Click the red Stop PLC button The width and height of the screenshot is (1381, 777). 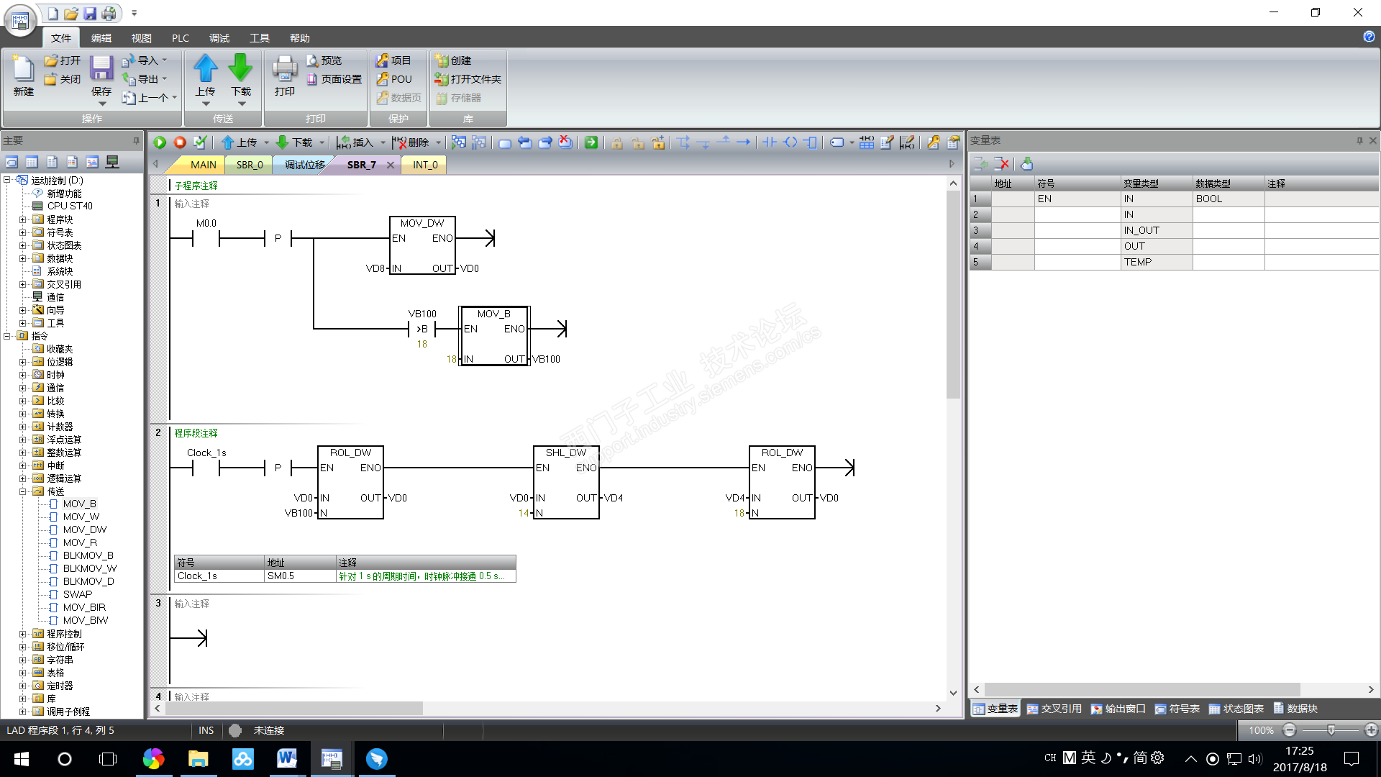180,142
